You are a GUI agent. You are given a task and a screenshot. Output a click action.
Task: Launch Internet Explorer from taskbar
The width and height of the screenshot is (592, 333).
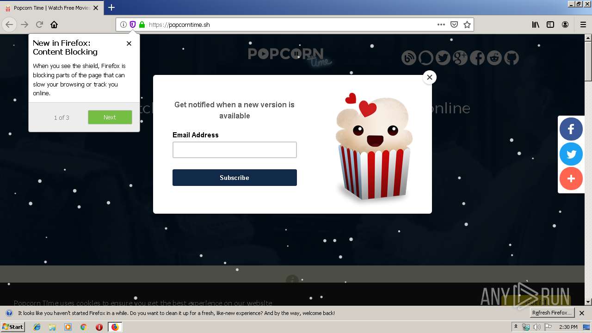tap(37, 327)
